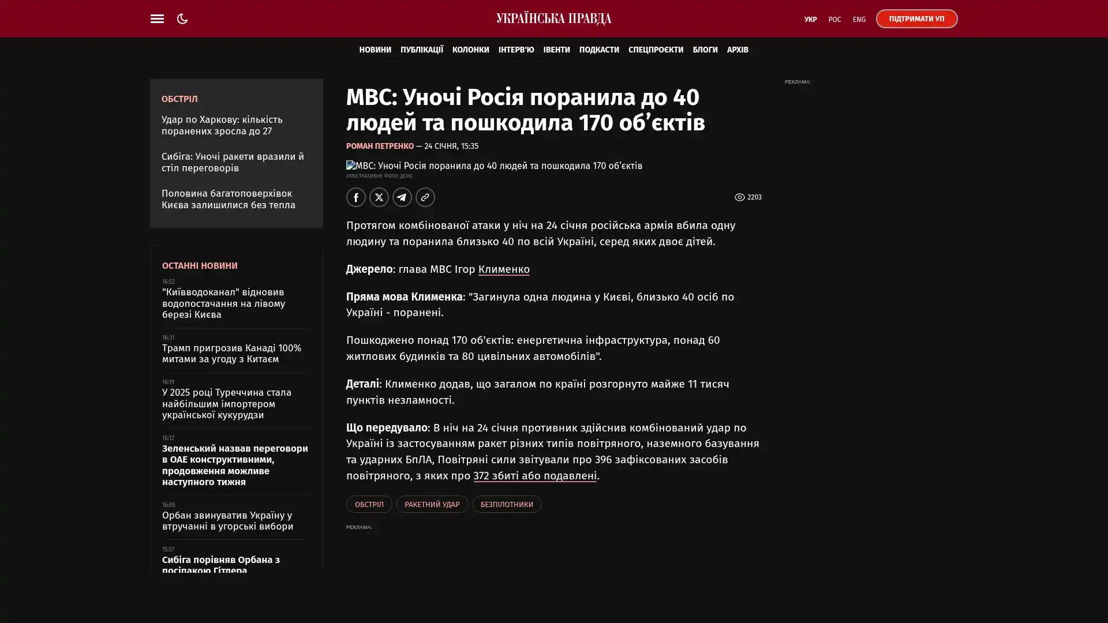The image size is (1108, 623).
Task: Click the Українська правда logo
Action: tap(553, 18)
